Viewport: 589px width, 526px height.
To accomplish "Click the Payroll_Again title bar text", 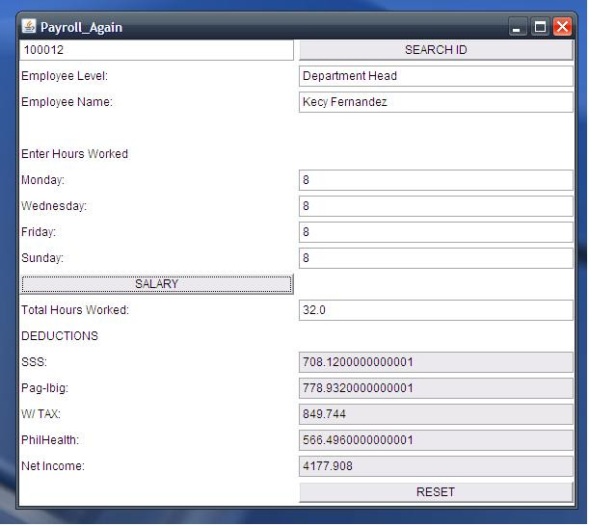I will point(81,27).
